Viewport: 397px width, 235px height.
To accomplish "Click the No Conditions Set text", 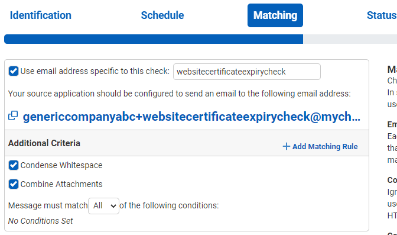I will tap(41, 221).
